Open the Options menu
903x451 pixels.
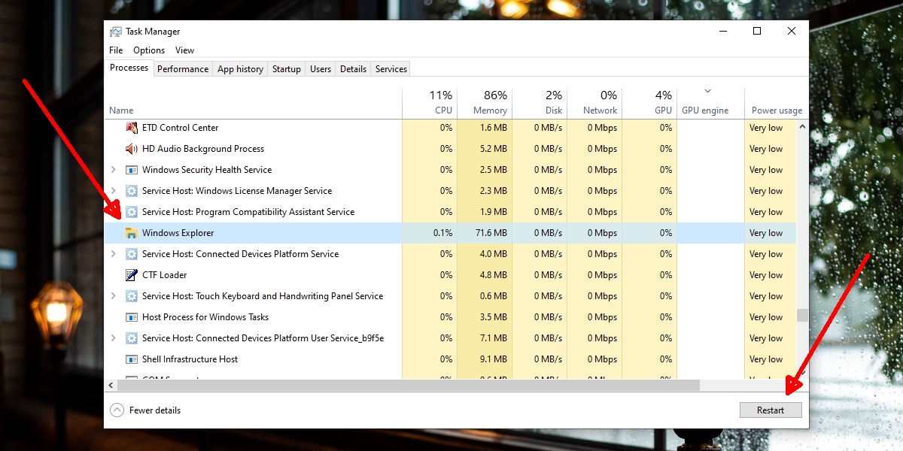pos(149,50)
